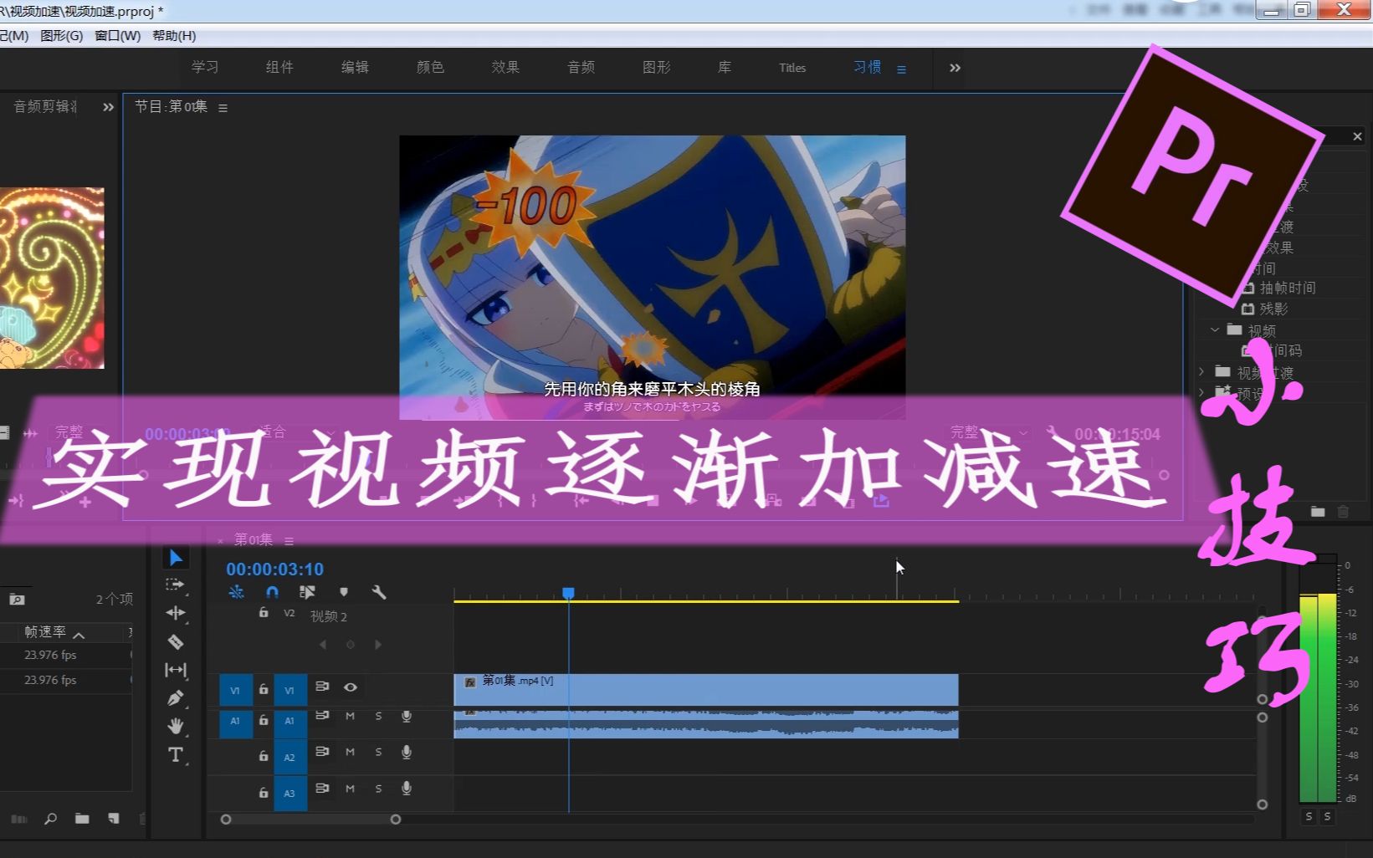Click timeline zoom scrollbar left handle
Viewport: 1373px width, 858px height.
point(226,820)
